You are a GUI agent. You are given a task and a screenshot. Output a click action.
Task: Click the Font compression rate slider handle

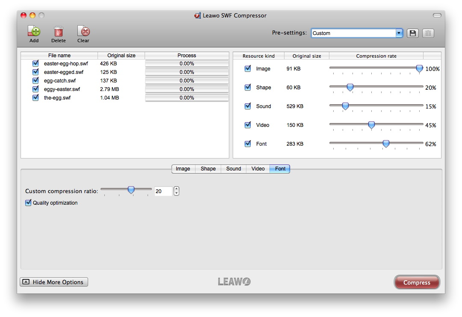pos(386,144)
